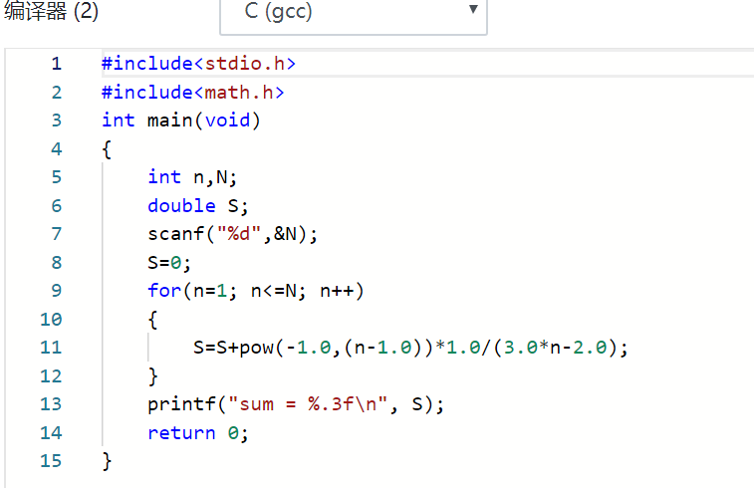
Task: Click line number 3 in gutter
Action: coord(56,121)
